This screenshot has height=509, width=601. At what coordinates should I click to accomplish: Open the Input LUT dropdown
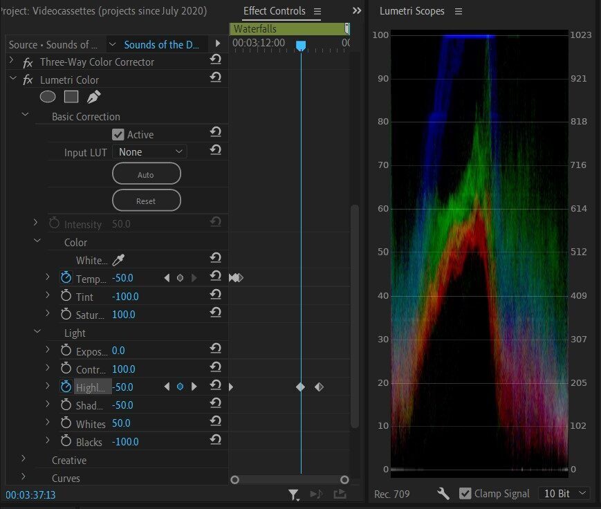coord(149,151)
